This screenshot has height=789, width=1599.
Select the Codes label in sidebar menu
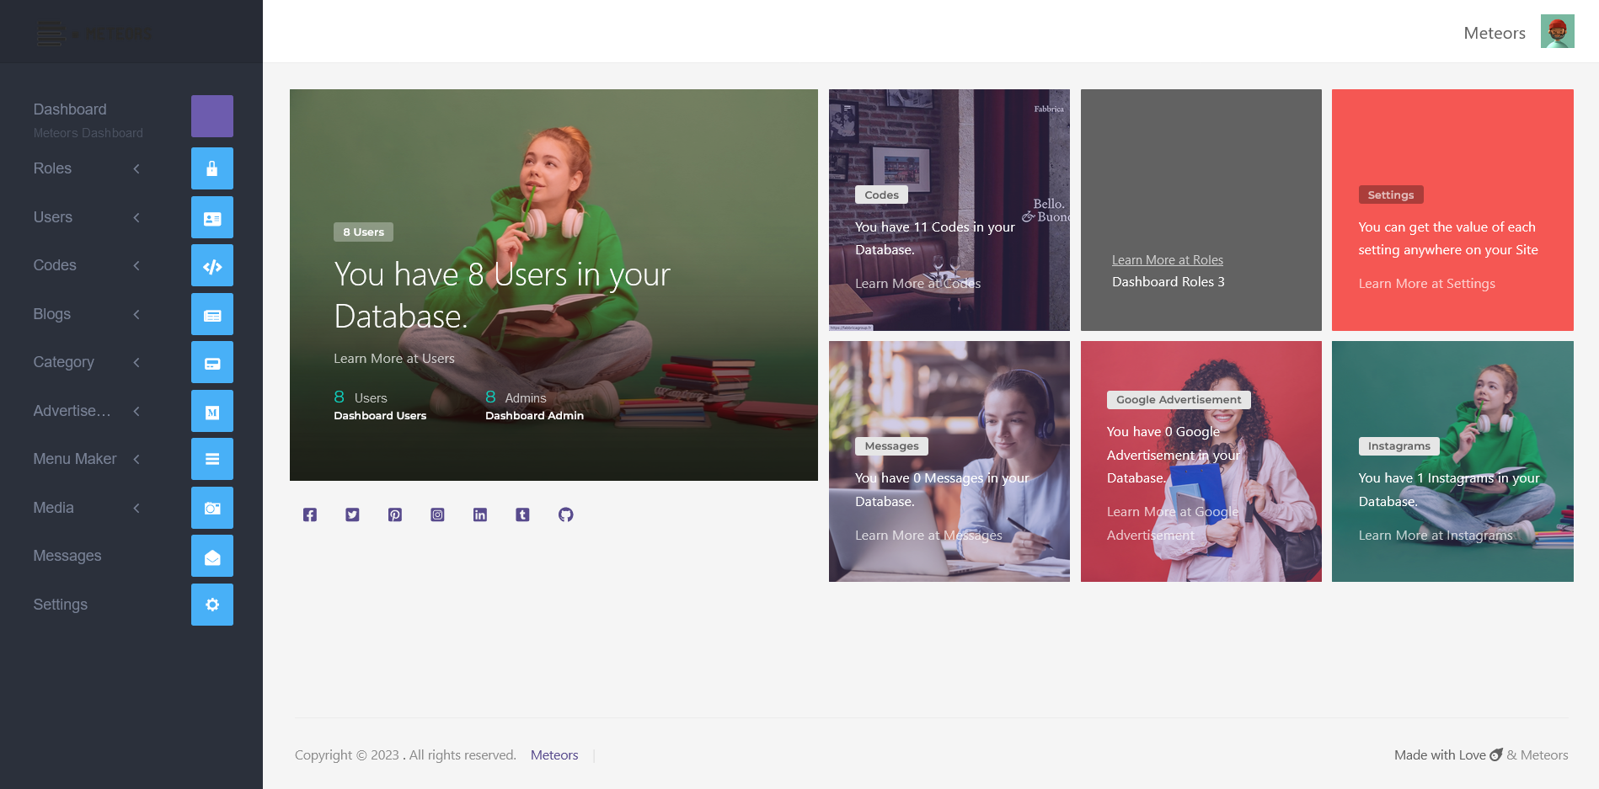(55, 265)
